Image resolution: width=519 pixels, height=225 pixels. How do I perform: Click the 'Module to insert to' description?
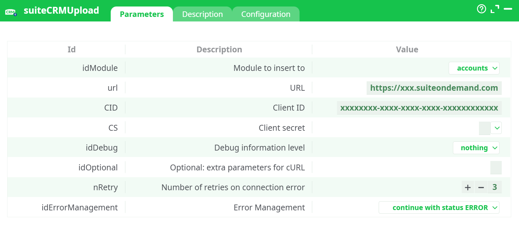(269, 68)
